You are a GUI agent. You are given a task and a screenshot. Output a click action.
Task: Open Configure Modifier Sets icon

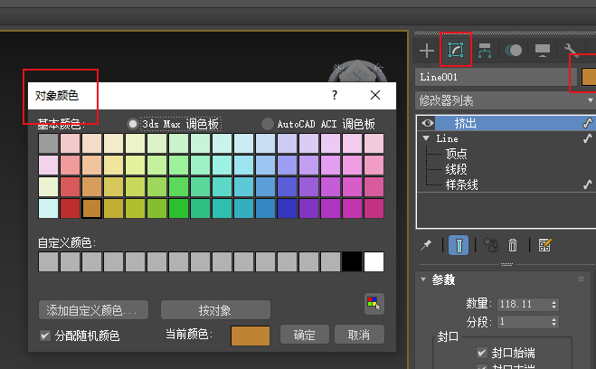click(x=544, y=245)
